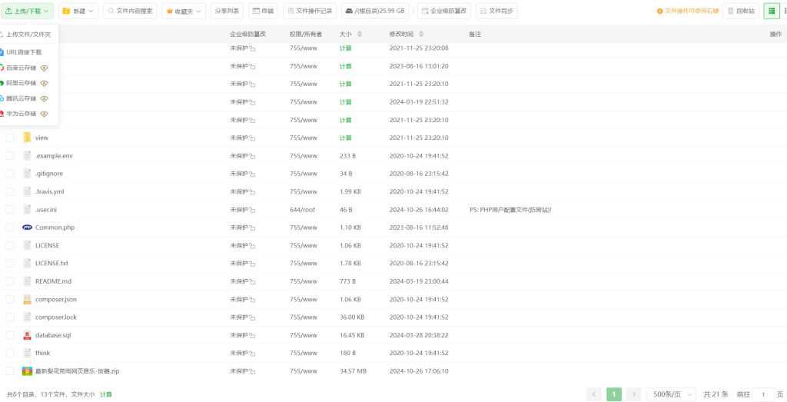787x402 pixels.
Task: Click the 文件内容搜索 button
Action: 130,12
